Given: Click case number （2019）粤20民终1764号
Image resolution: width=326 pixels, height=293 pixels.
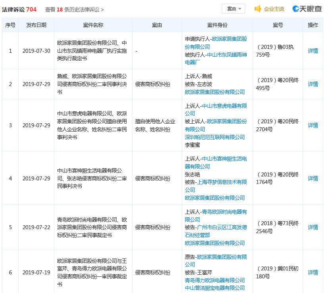Looking at the screenshot, I should tap(277, 178).
